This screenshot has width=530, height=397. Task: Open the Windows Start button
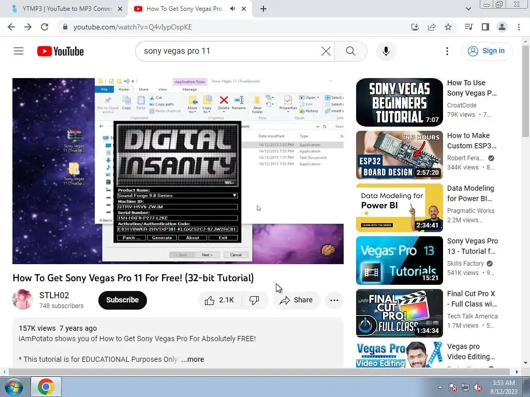point(14,387)
